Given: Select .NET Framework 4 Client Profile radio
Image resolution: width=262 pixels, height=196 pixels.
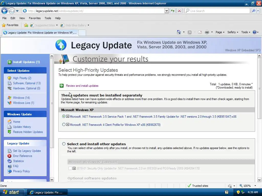Looking at the screenshot, I should [64, 125].
